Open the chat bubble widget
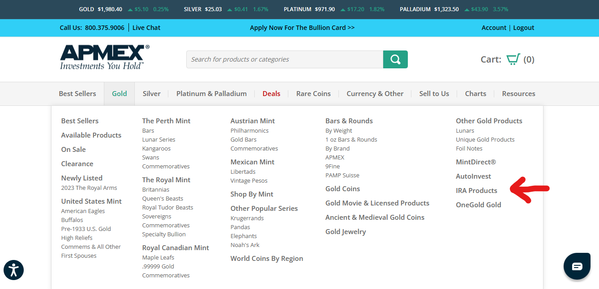 point(577,266)
